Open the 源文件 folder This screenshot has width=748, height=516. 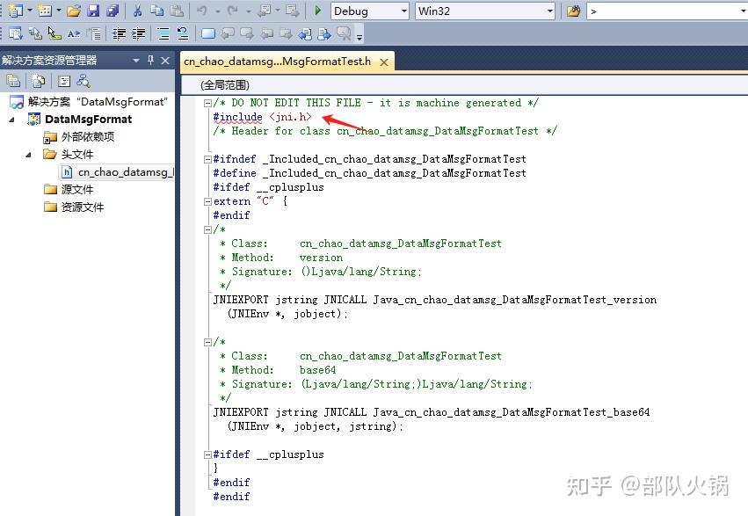pyautogui.click(x=69, y=190)
